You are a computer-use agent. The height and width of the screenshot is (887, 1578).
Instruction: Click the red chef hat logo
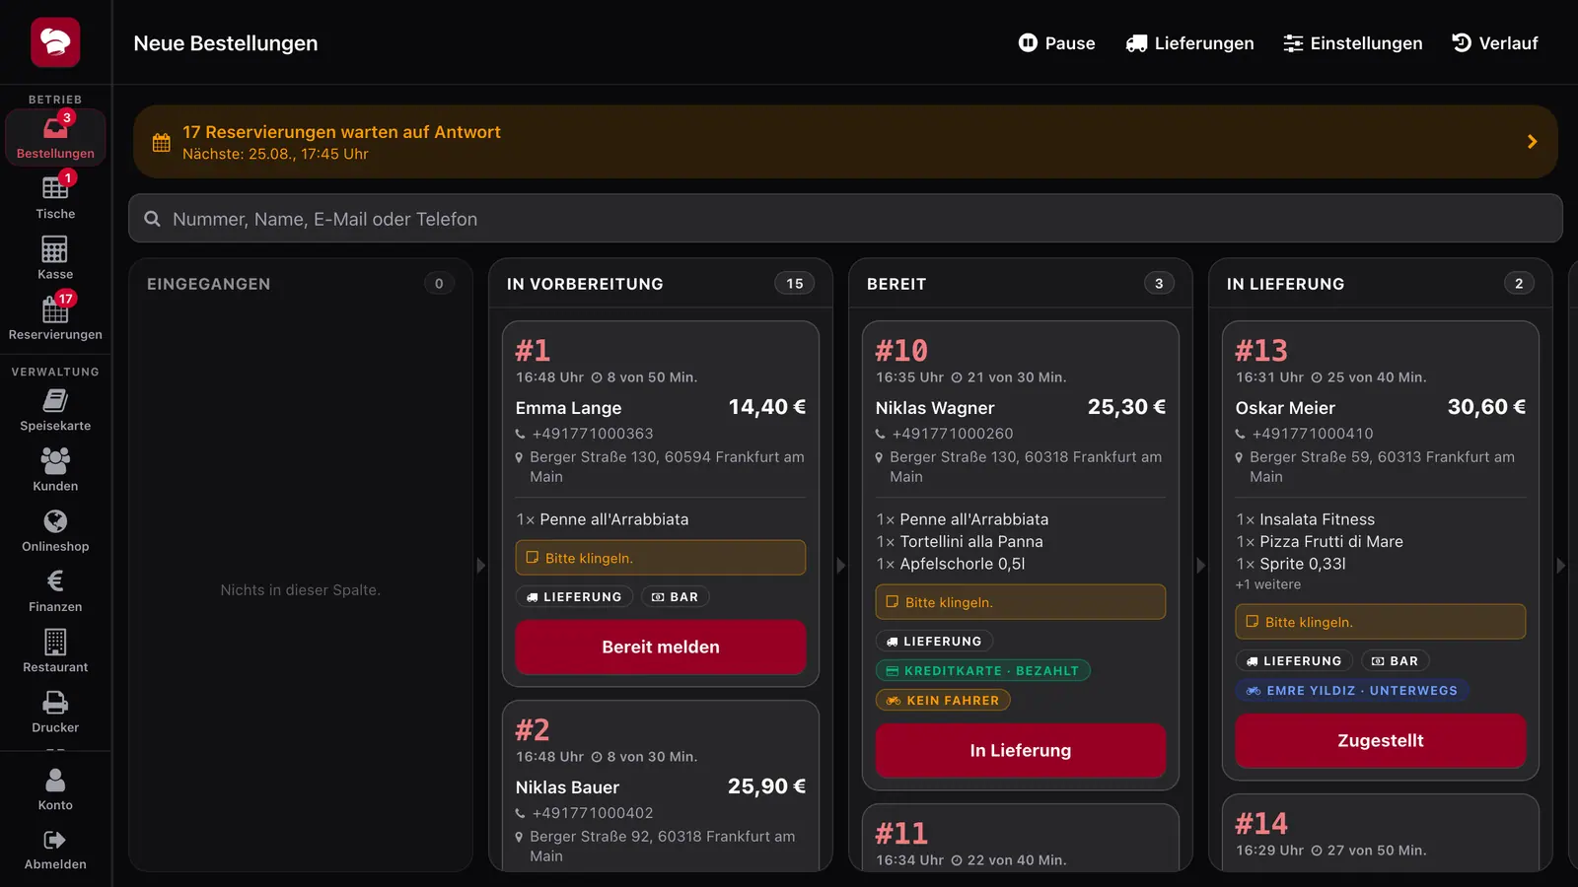click(55, 42)
